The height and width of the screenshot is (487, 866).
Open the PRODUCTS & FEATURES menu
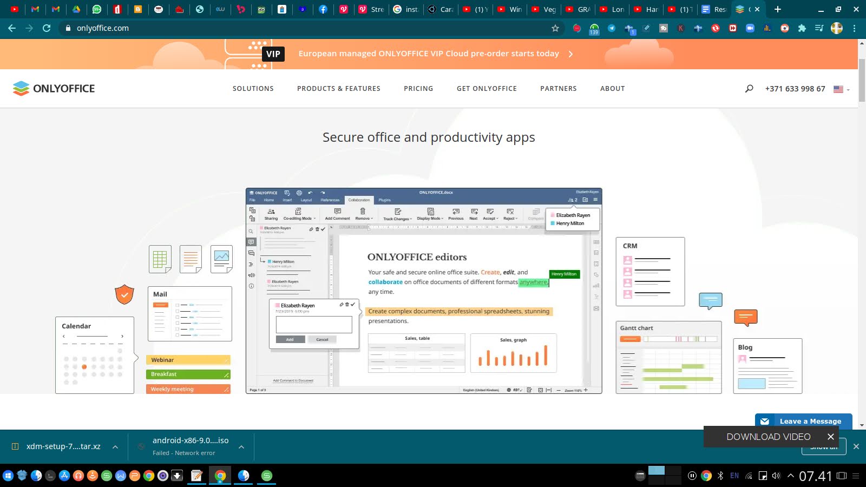(339, 88)
